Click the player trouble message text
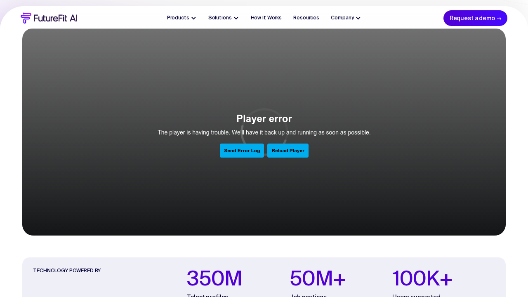This screenshot has width=528, height=297. click(264, 132)
